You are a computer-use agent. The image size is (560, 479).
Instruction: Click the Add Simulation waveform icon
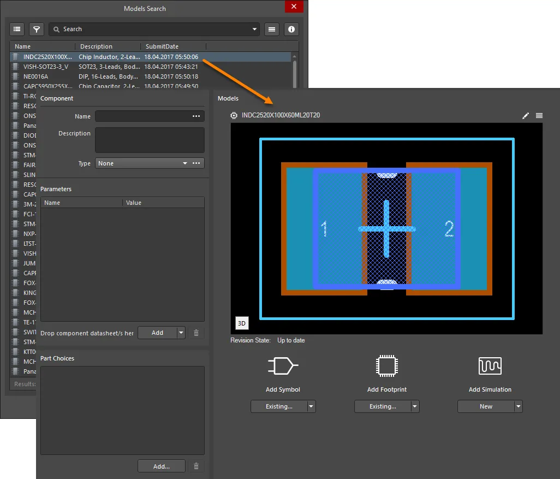click(x=490, y=366)
